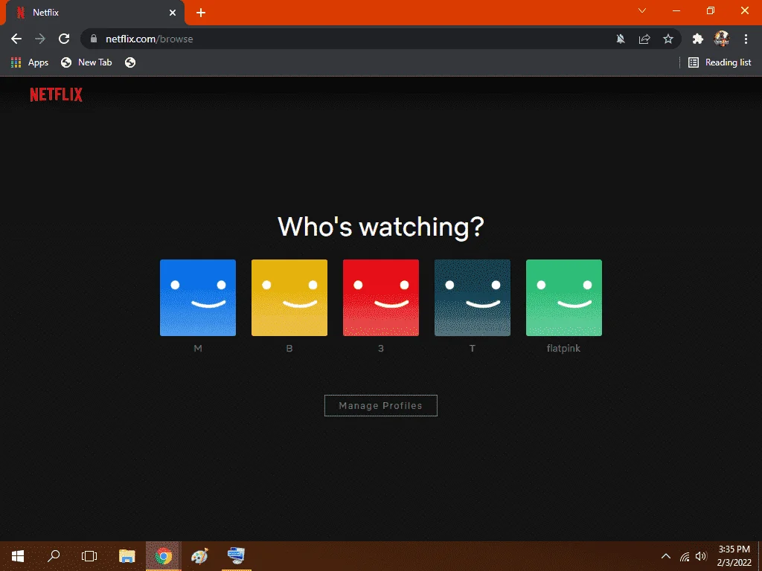The height and width of the screenshot is (571, 762).
Task: Open the Reading list
Action: (x=720, y=62)
